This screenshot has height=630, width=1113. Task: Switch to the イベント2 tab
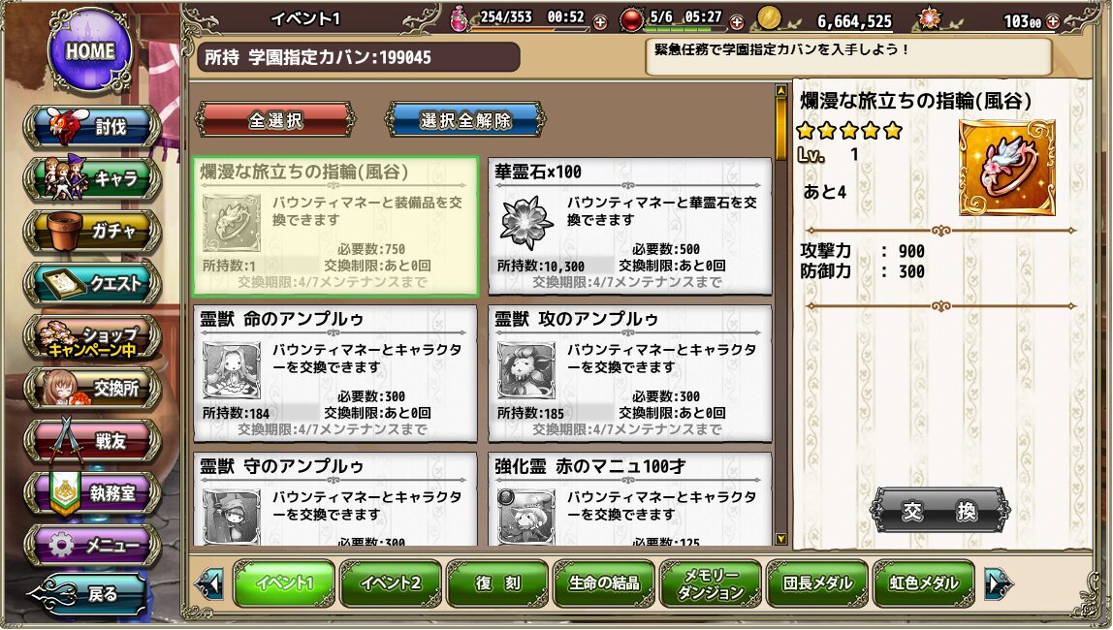pyautogui.click(x=391, y=583)
